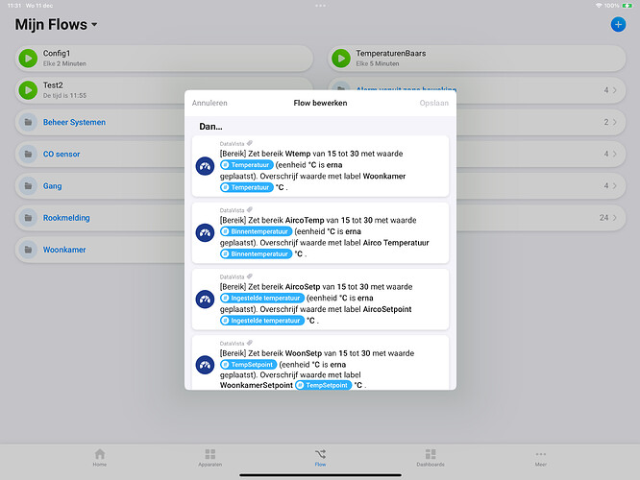Open the Mijn Flows dropdown
Viewport: 640px width, 480px height.
(x=57, y=24)
